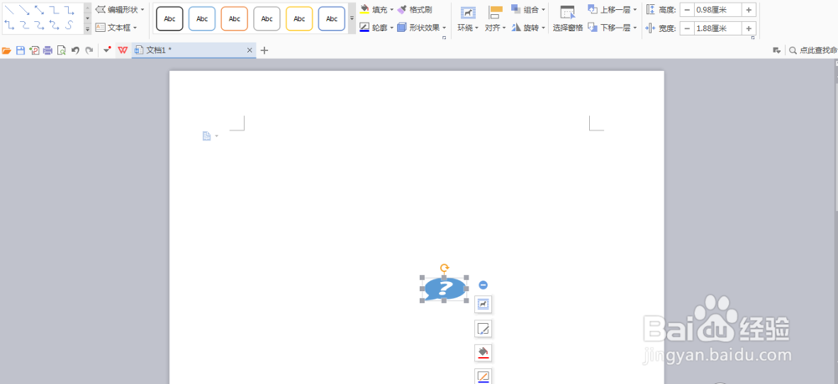
Task: Open the 选择窗格 selection pane
Action: (567, 19)
